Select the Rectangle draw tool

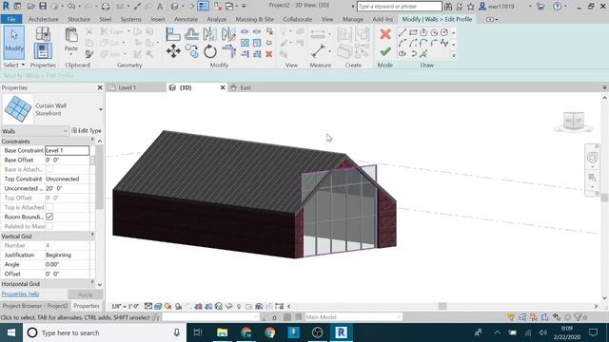point(413,32)
